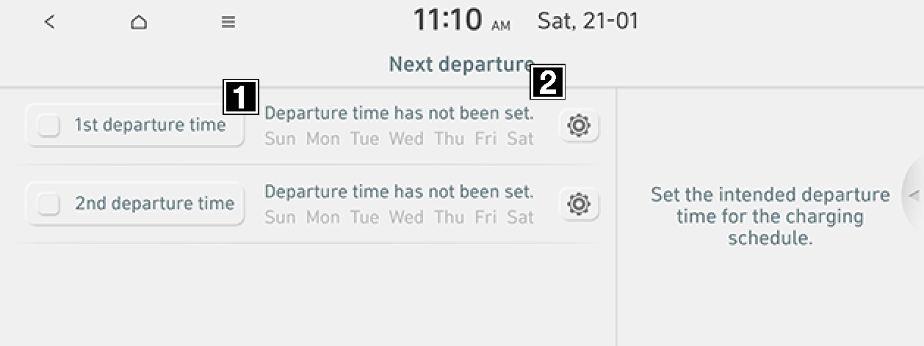Select Mon in the 2nd departure row

[322, 217]
